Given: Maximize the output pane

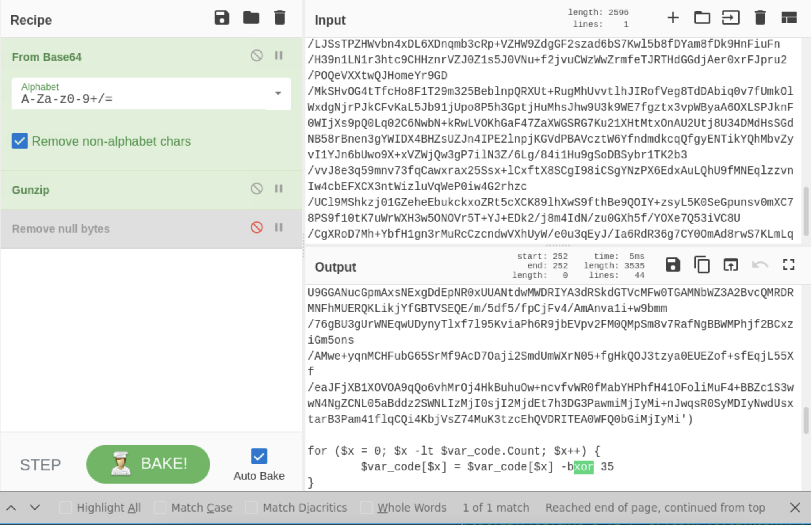Looking at the screenshot, I should click(x=788, y=265).
